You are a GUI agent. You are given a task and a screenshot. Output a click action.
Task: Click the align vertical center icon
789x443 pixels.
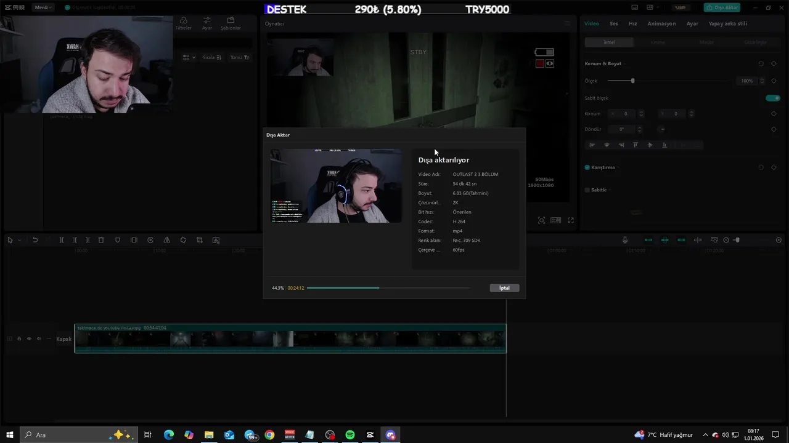click(650, 145)
